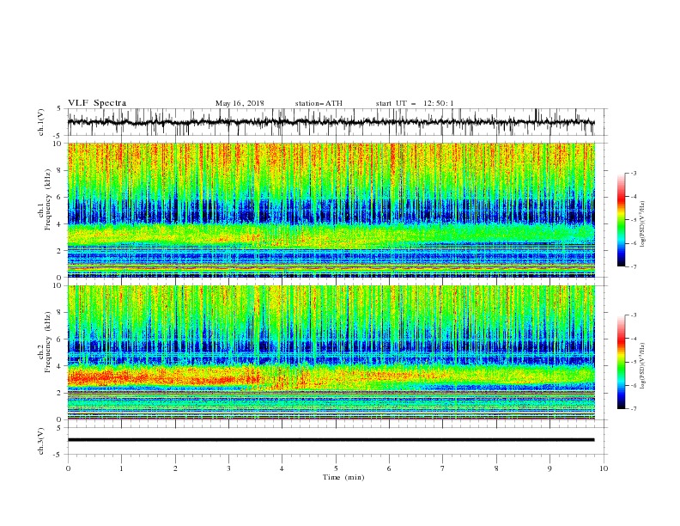Click the 'ch.3(V)' axis label
Screen dimensions: 680x526
41,441
